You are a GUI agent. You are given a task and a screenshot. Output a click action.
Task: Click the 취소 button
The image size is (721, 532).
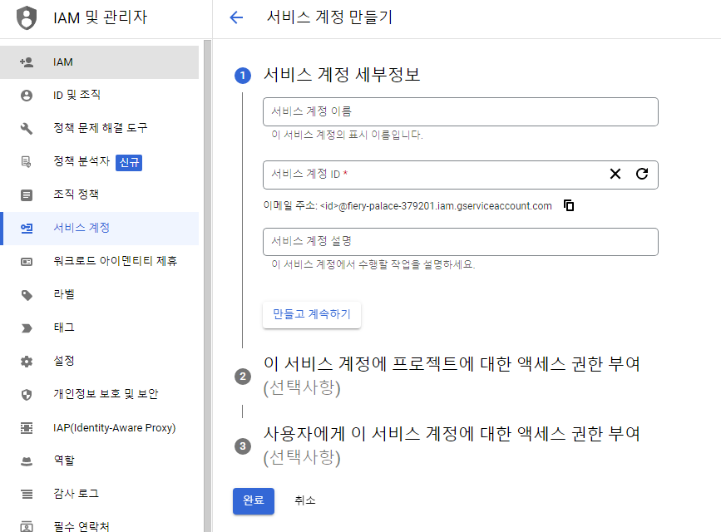tap(305, 500)
